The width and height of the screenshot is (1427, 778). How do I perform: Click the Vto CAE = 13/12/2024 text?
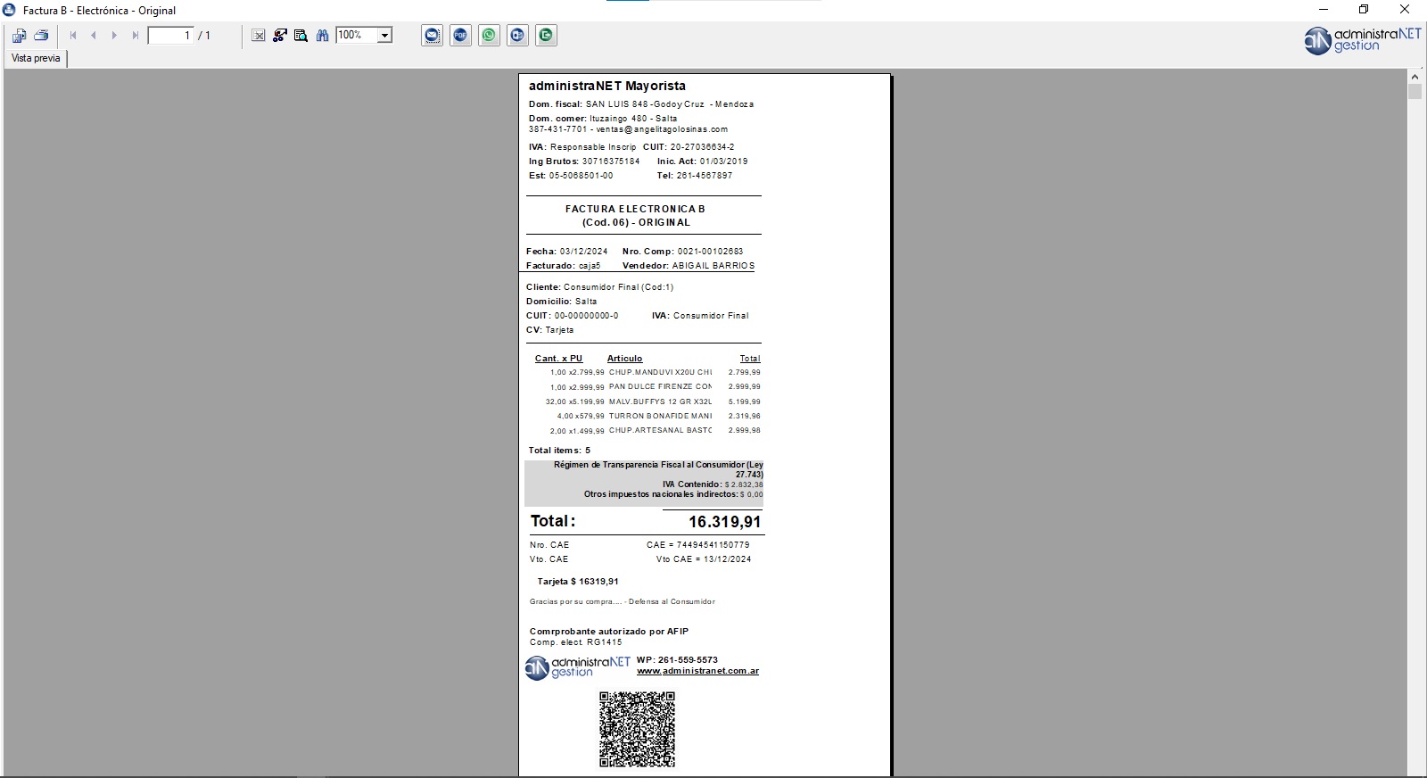(704, 559)
